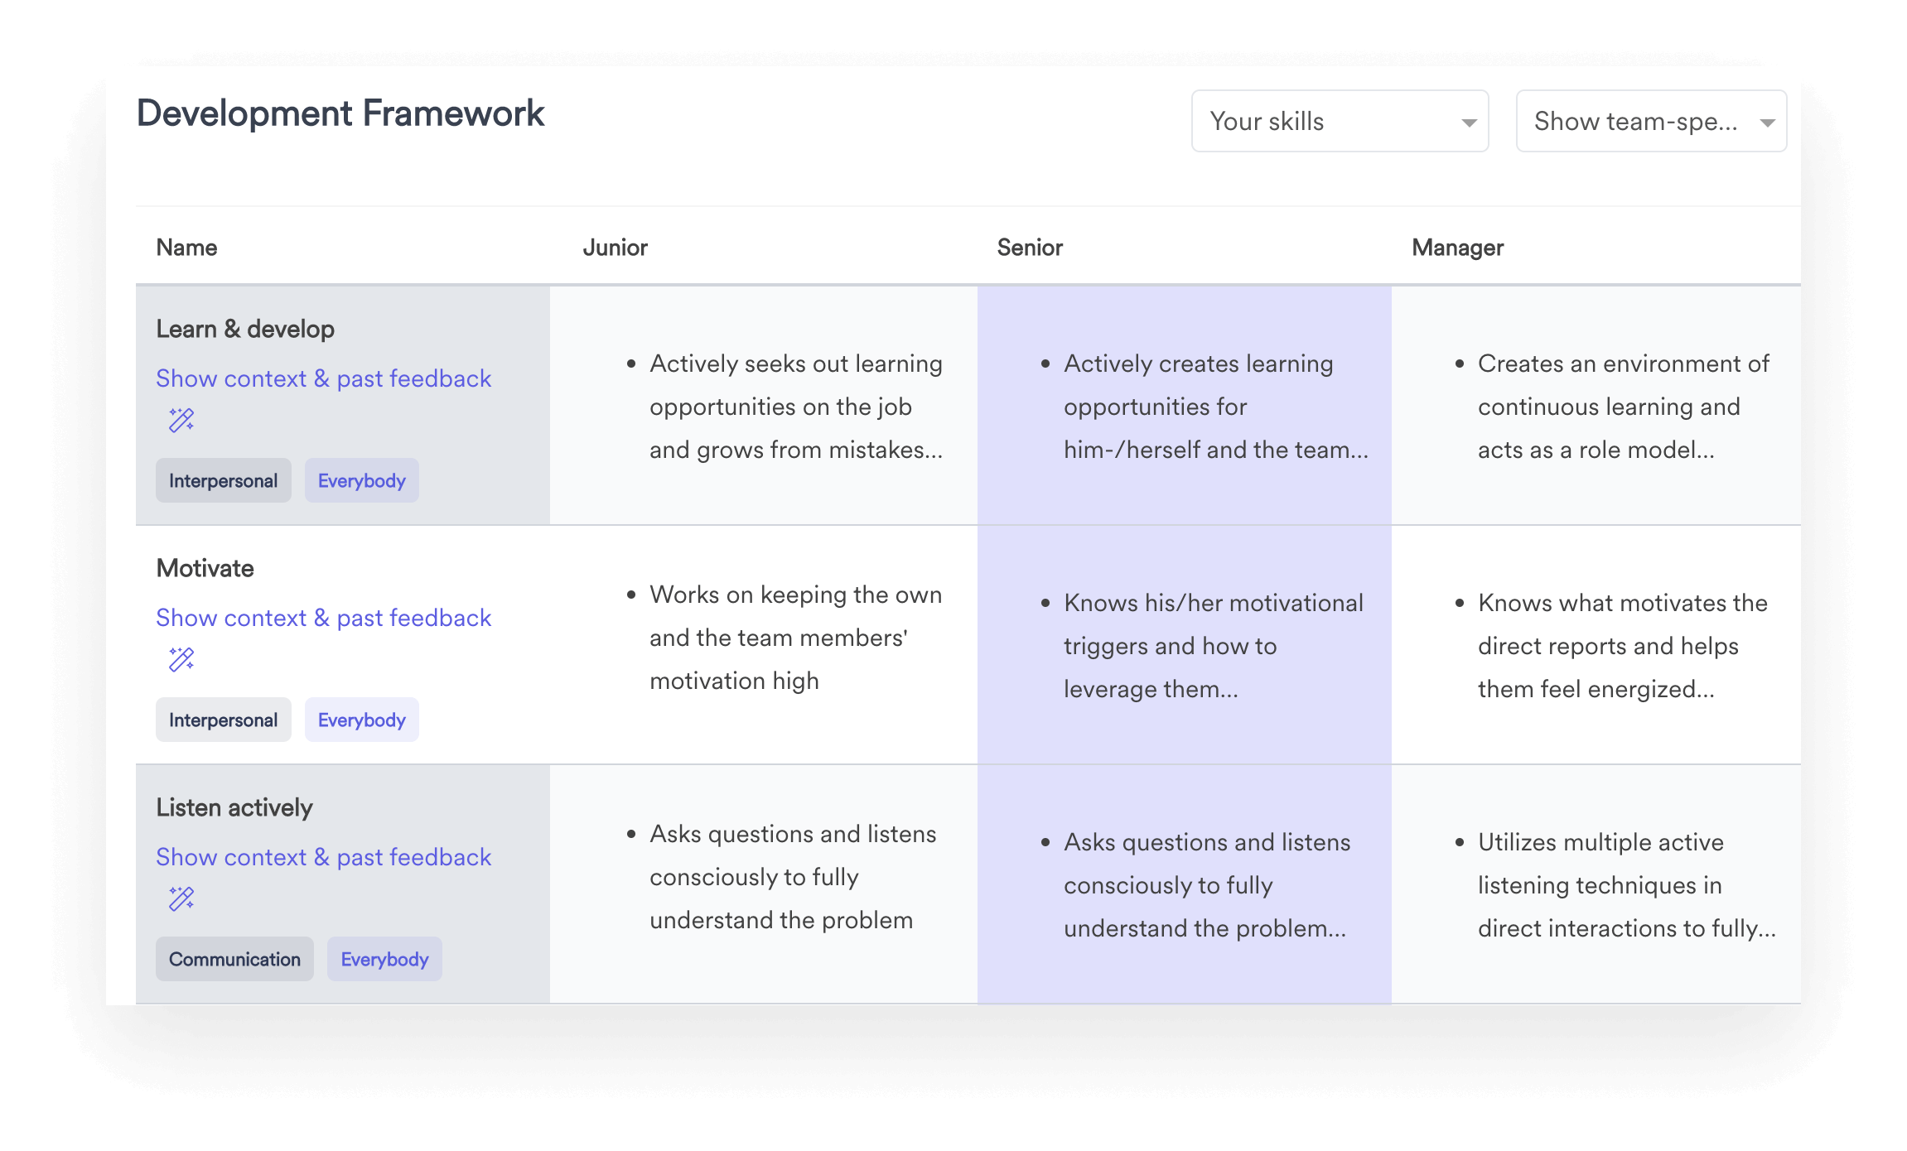Screen dimensions: 1907x1151
Task: Click the Manager column header
Action: [1456, 247]
